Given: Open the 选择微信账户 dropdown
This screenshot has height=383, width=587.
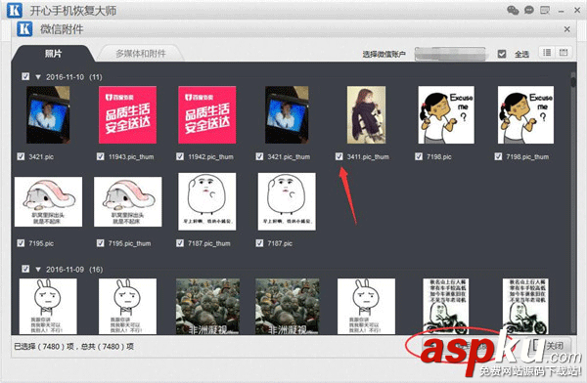Looking at the screenshot, I should [x=450, y=54].
